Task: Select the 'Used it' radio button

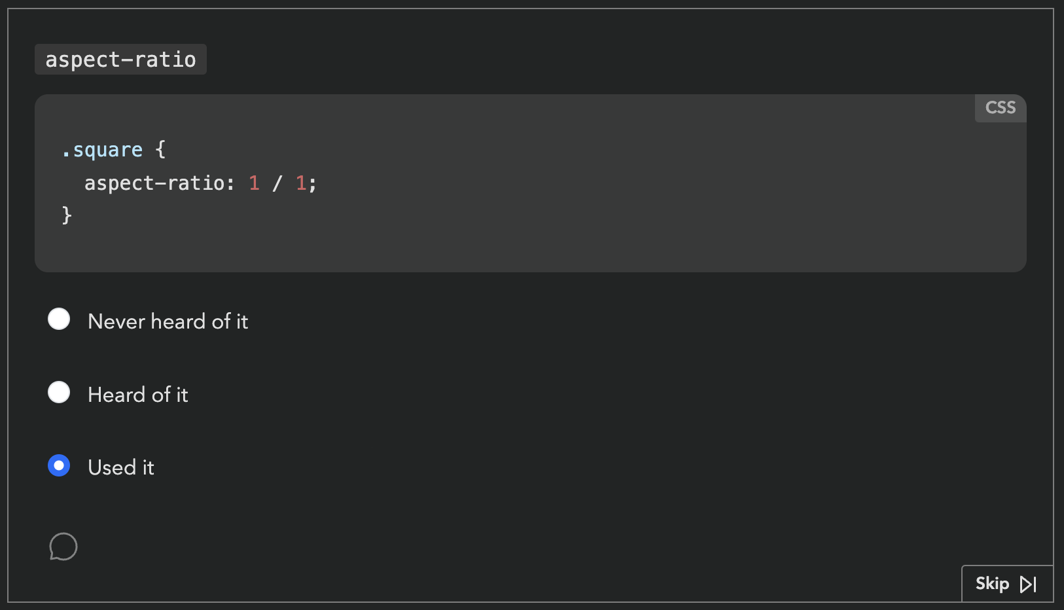Action: click(x=59, y=465)
